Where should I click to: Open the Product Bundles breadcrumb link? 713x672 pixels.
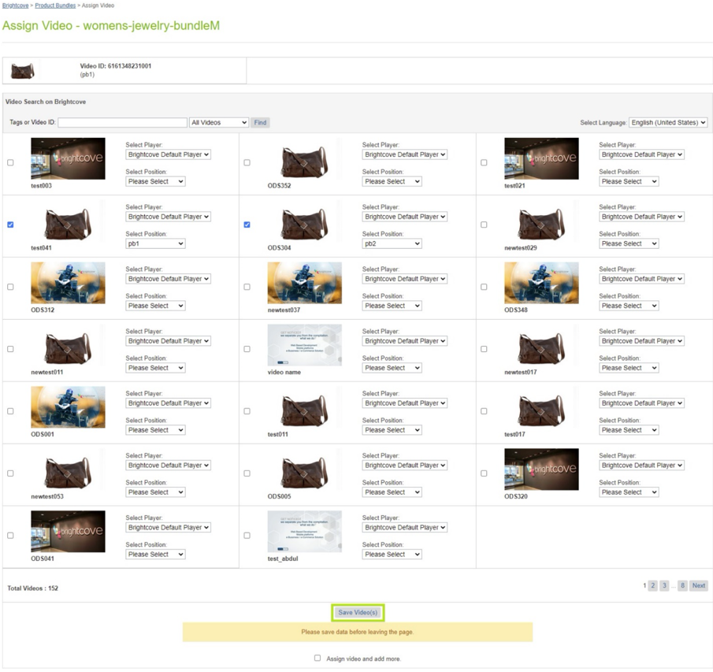click(x=55, y=5)
